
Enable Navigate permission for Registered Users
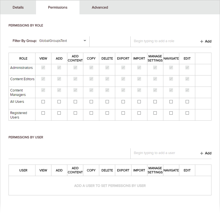pos(171,113)
